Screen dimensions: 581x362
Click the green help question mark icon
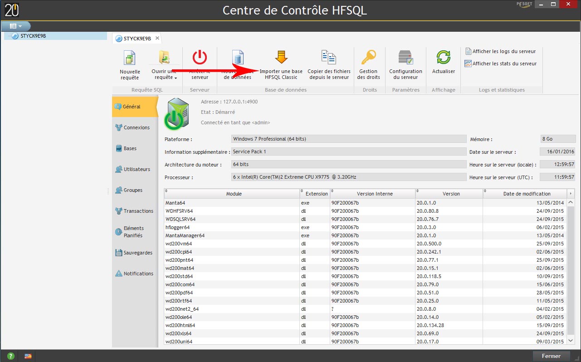10,356
